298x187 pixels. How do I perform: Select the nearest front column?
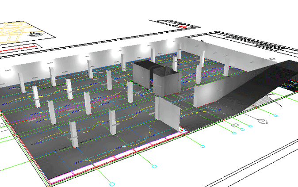[x=74, y=134]
